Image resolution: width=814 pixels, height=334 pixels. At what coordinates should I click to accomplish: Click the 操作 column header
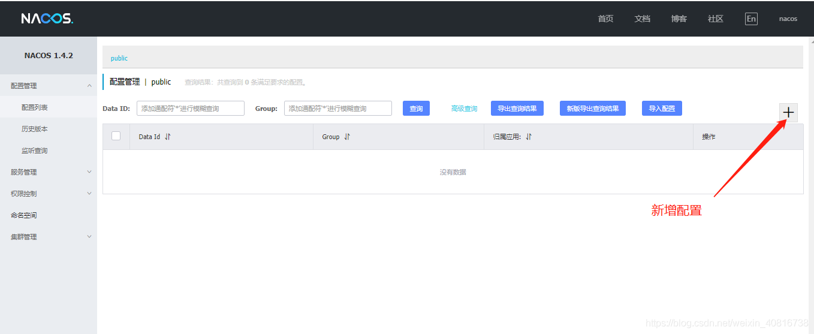pyautogui.click(x=709, y=137)
